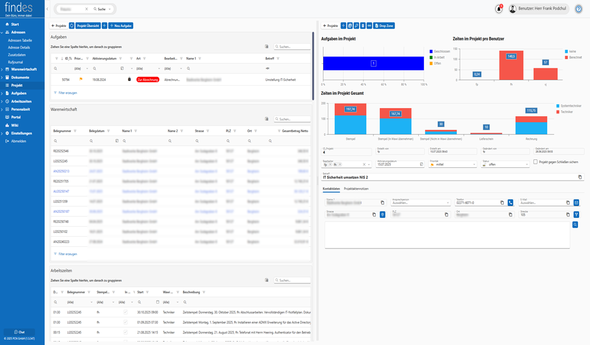Open the Ansprechperson dropdown

tap(421, 203)
